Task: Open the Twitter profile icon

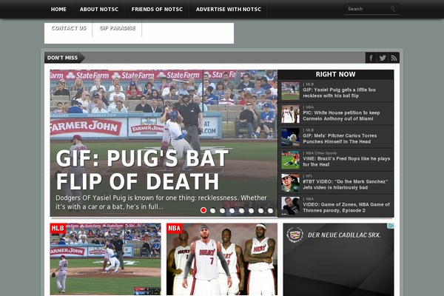Action: click(383, 58)
